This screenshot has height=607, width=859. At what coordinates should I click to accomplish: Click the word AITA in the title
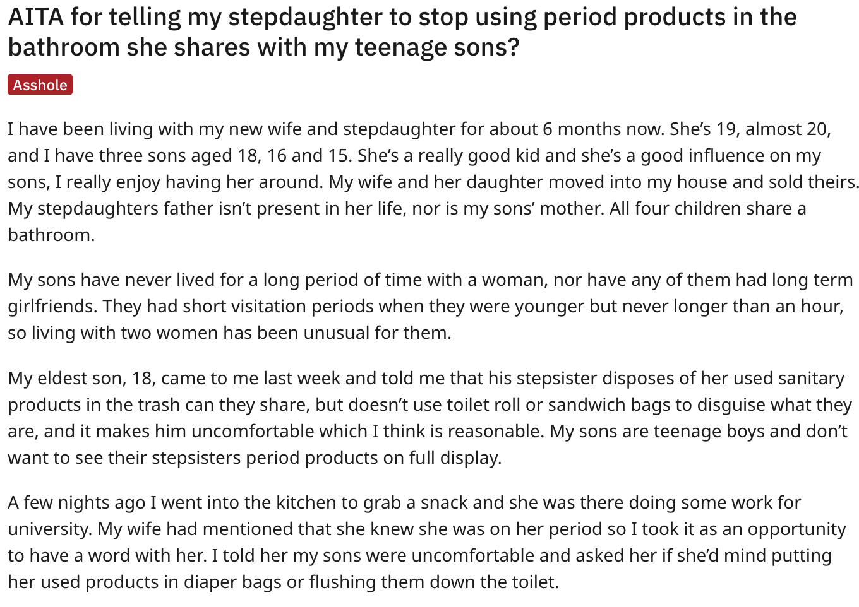[x=35, y=17]
